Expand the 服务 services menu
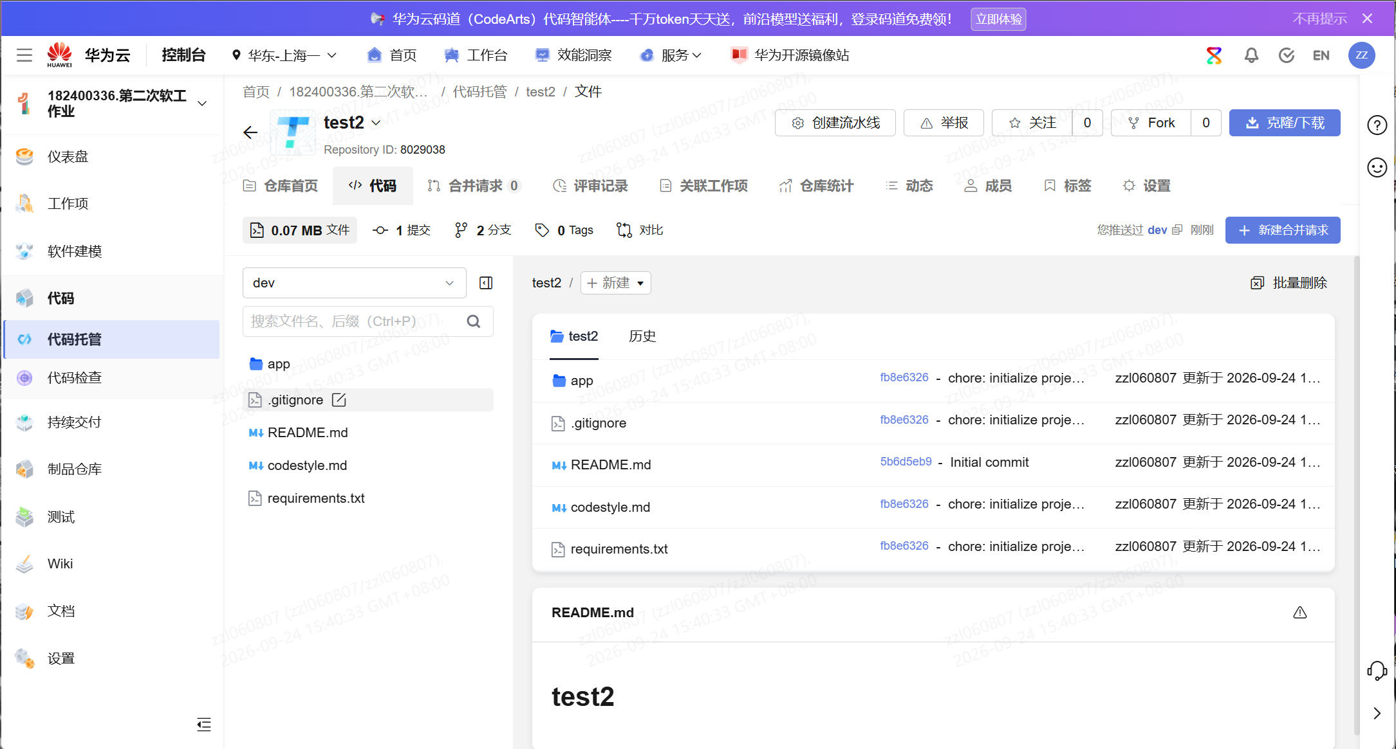 pyautogui.click(x=671, y=55)
